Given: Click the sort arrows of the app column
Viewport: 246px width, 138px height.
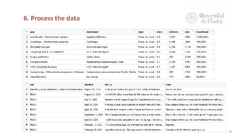Looking at the screenshot, I should click(84, 31).
